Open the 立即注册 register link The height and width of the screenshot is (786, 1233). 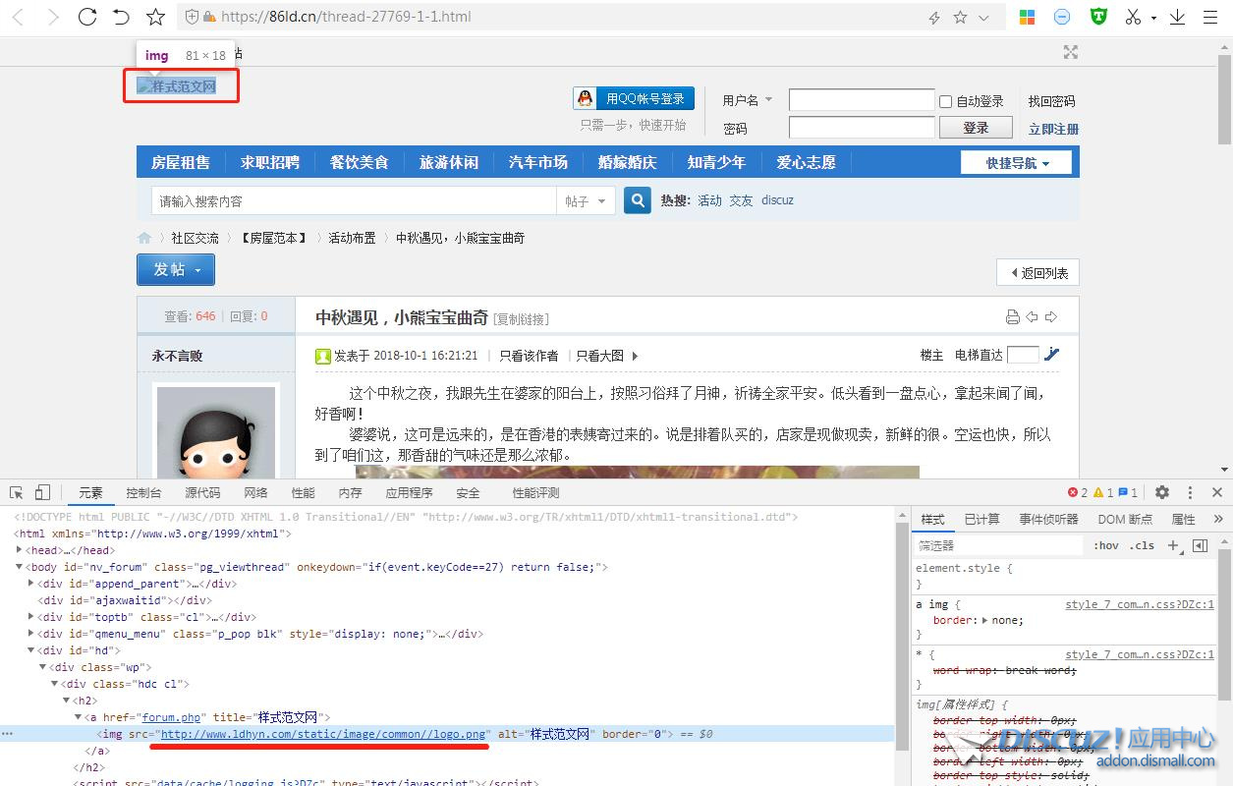pyautogui.click(x=1053, y=129)
